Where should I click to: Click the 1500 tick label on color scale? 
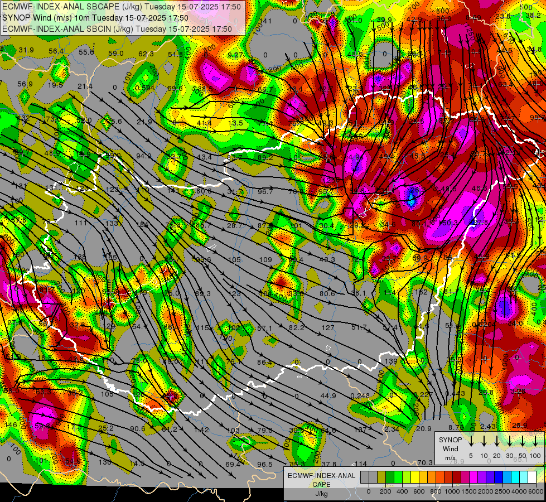click(469, 491)
